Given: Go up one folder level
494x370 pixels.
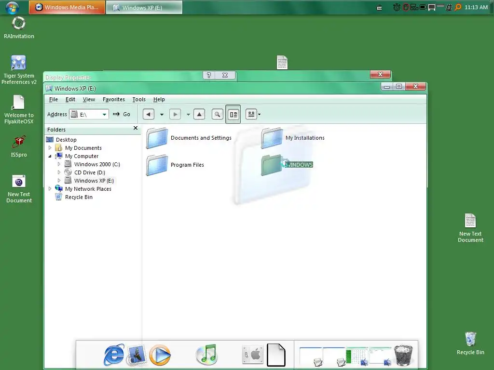Looking at the screenshot, I should pyautogui.click(x=199, y=114).
